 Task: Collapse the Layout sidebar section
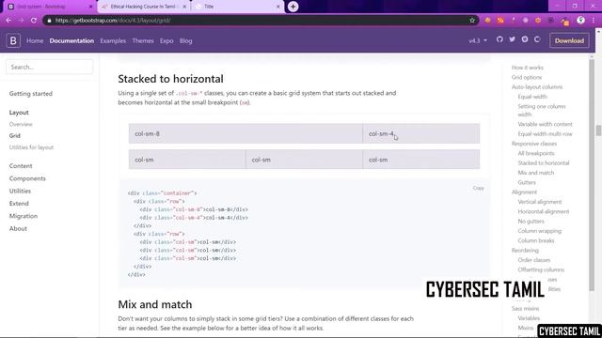coord(19,113)
